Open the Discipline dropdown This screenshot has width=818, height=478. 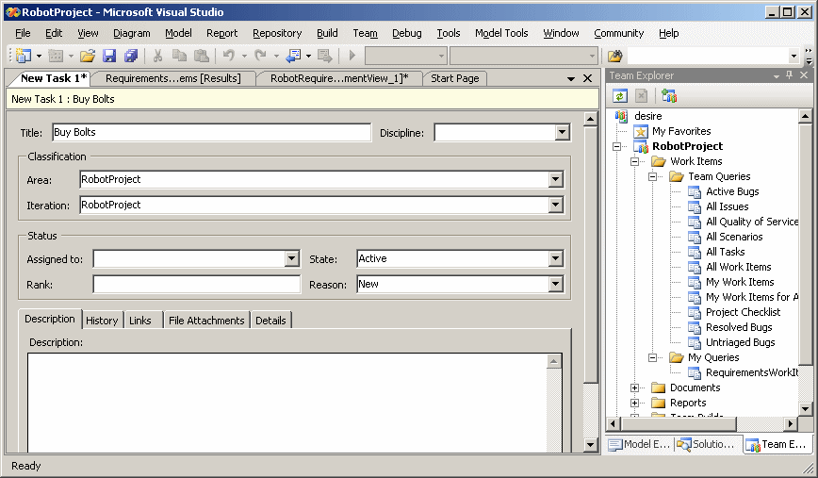tap(562, 133)
